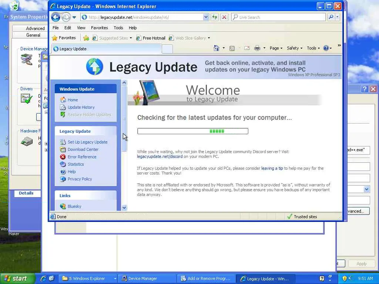Open the Page command bar menu
Screen dimensions: 379x284
click(x=276, y=48)
